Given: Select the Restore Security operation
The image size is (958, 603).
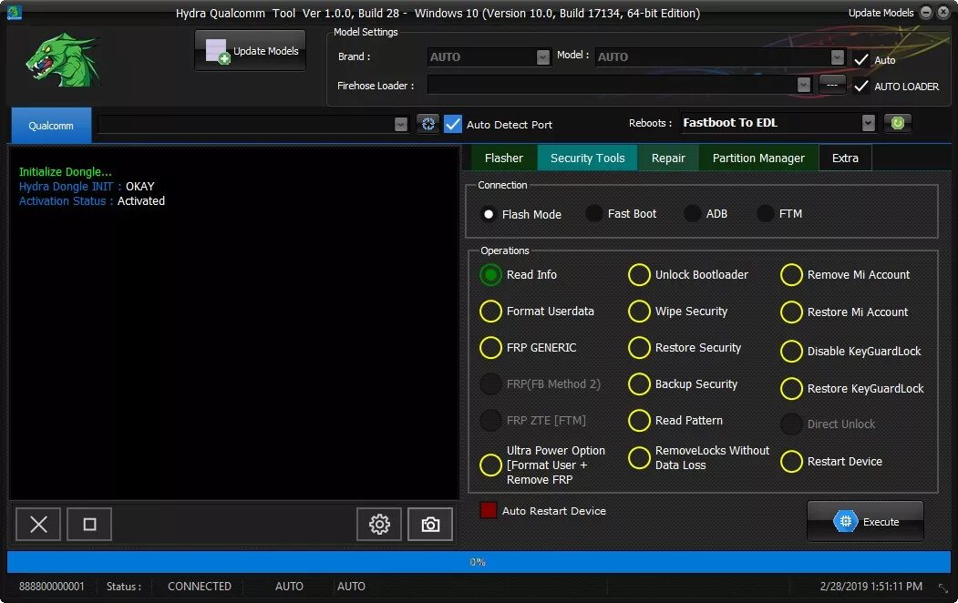Looking at the screenshot, I should (x=639, y=348).
